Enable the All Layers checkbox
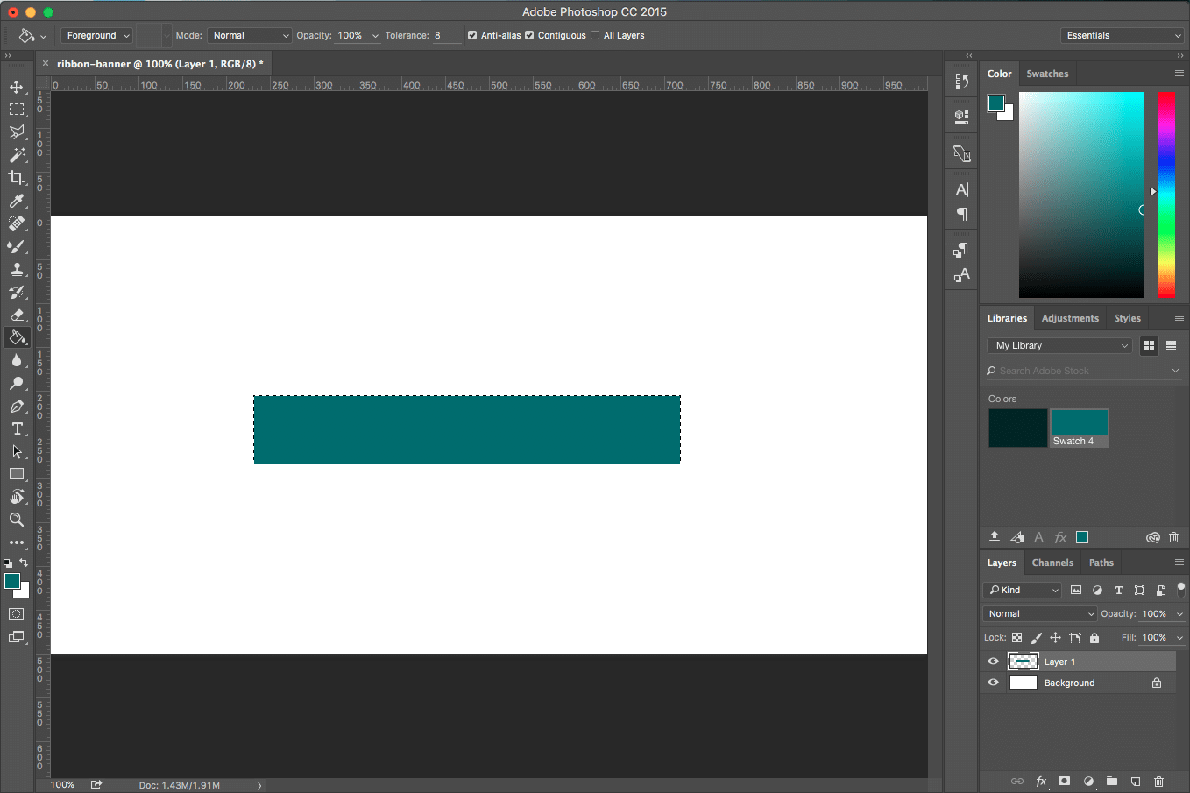The height and width of the screenshot is (793, 1190). (x=595, y=36)
